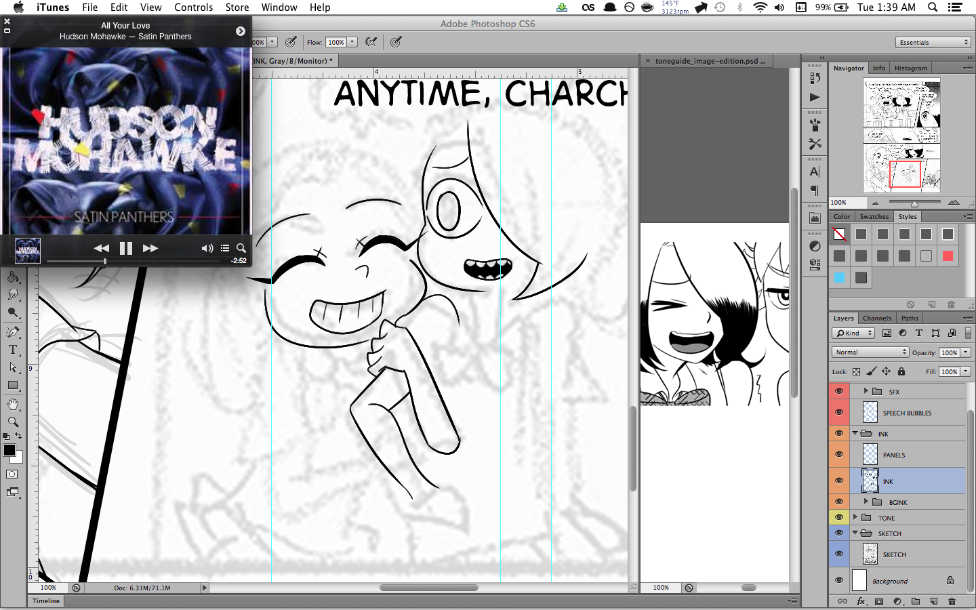Open the Opacity slider dropdown arrow

click(966, 352)
